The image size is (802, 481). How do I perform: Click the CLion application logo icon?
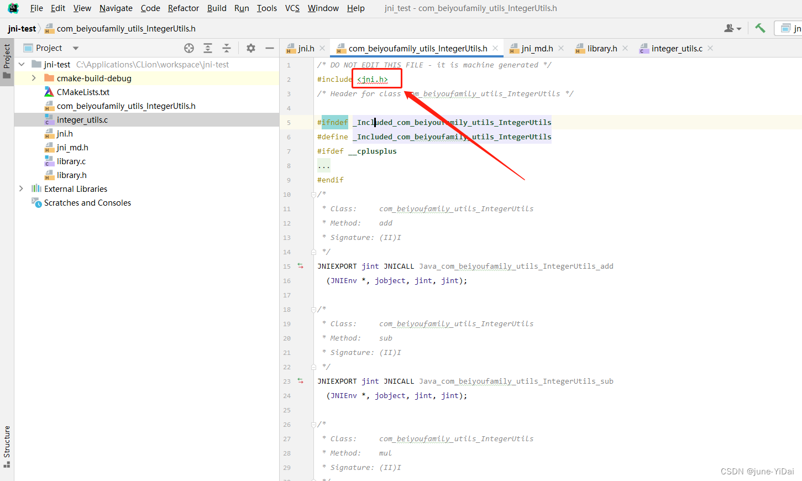13,8
